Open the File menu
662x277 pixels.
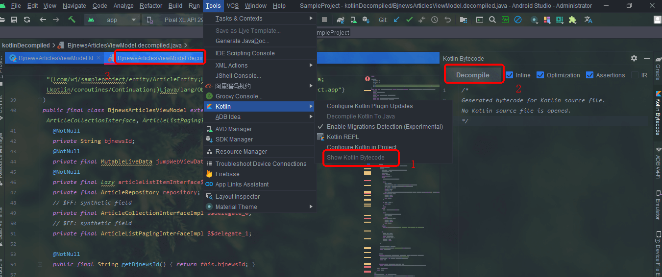click(x=16, y=6)
